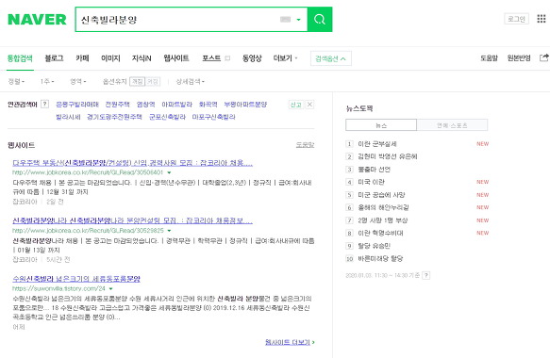Image resolution: width=550 pixels, height=358 pixels.
Task: Open the 다우주택 부동산 job result title
Action: pos(132,163)
